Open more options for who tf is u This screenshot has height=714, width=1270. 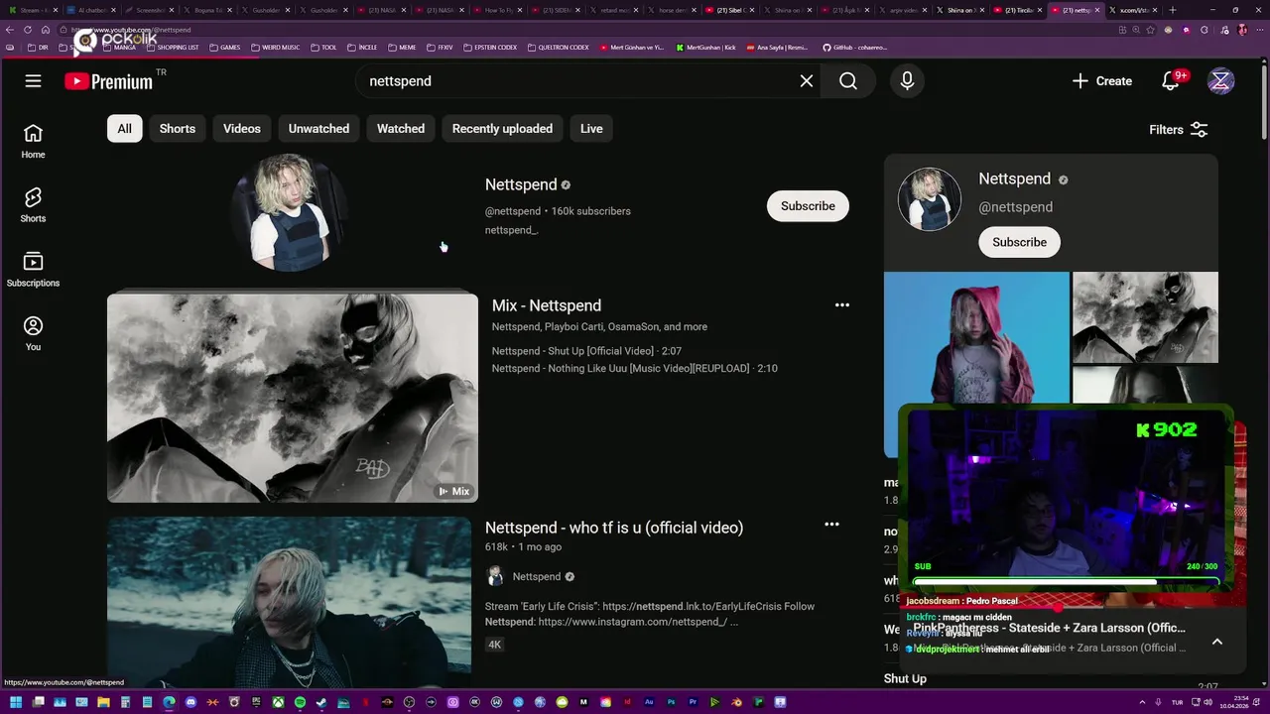[x=831, y=525]
